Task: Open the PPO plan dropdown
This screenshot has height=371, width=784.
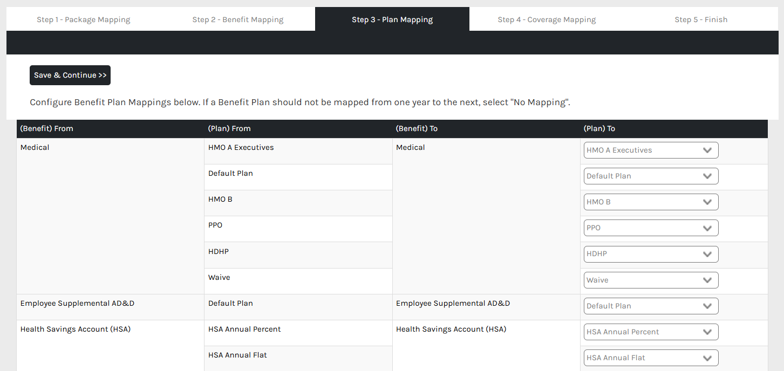Action: pos(651,228)
